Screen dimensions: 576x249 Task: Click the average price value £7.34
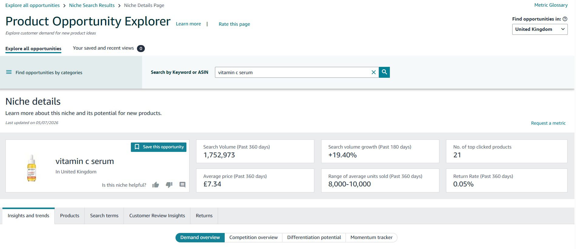pos(212,184)
